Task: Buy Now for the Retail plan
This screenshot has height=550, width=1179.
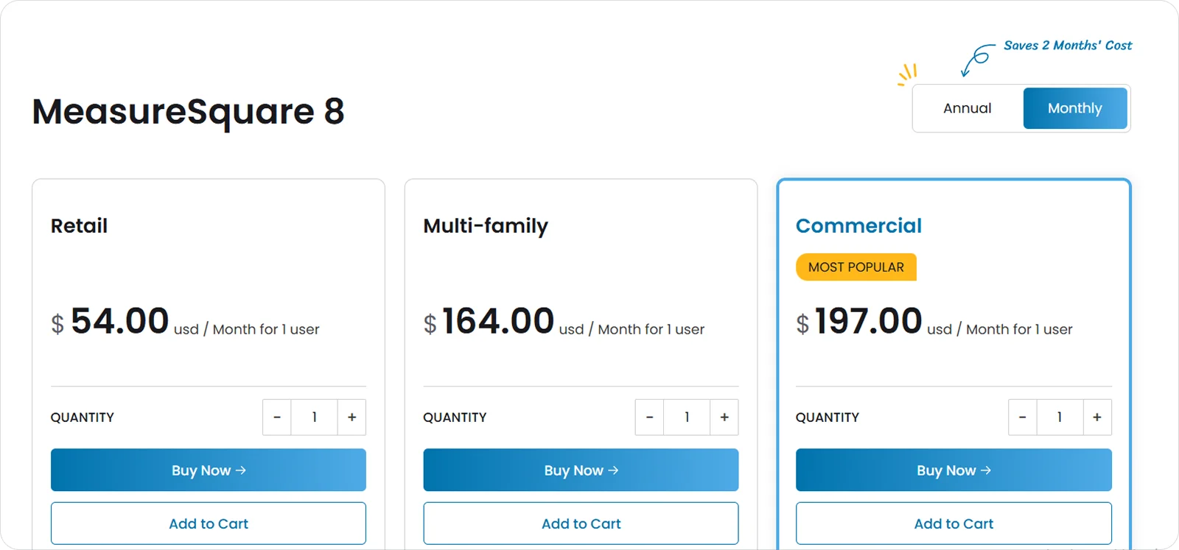Action: pos(209,470)
